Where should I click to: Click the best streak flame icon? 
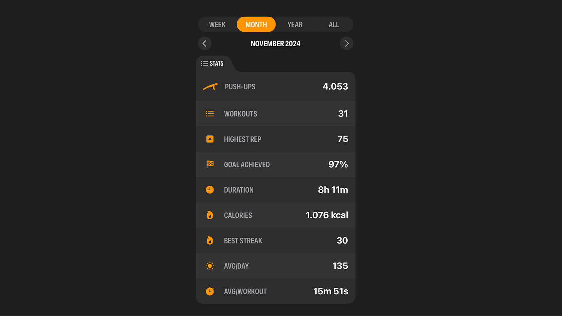coord(210,240)
